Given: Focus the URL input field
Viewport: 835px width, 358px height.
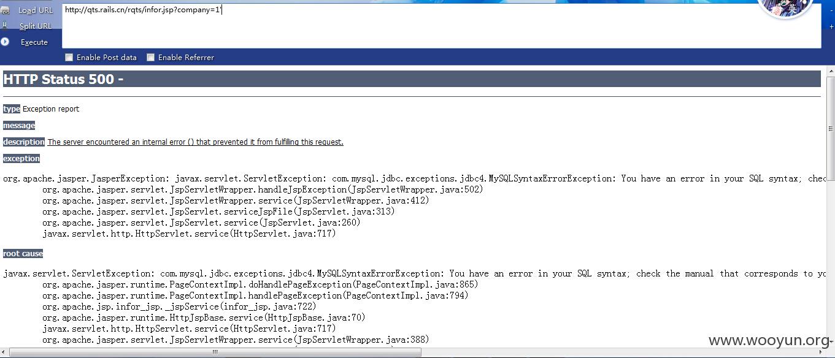Looking at the screenshot, I should [441, 26].
